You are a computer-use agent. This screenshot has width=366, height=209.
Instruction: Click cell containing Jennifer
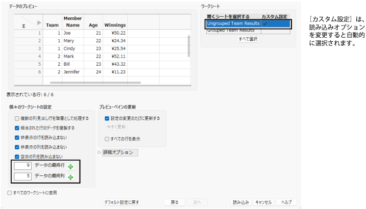tap(73, 72)
